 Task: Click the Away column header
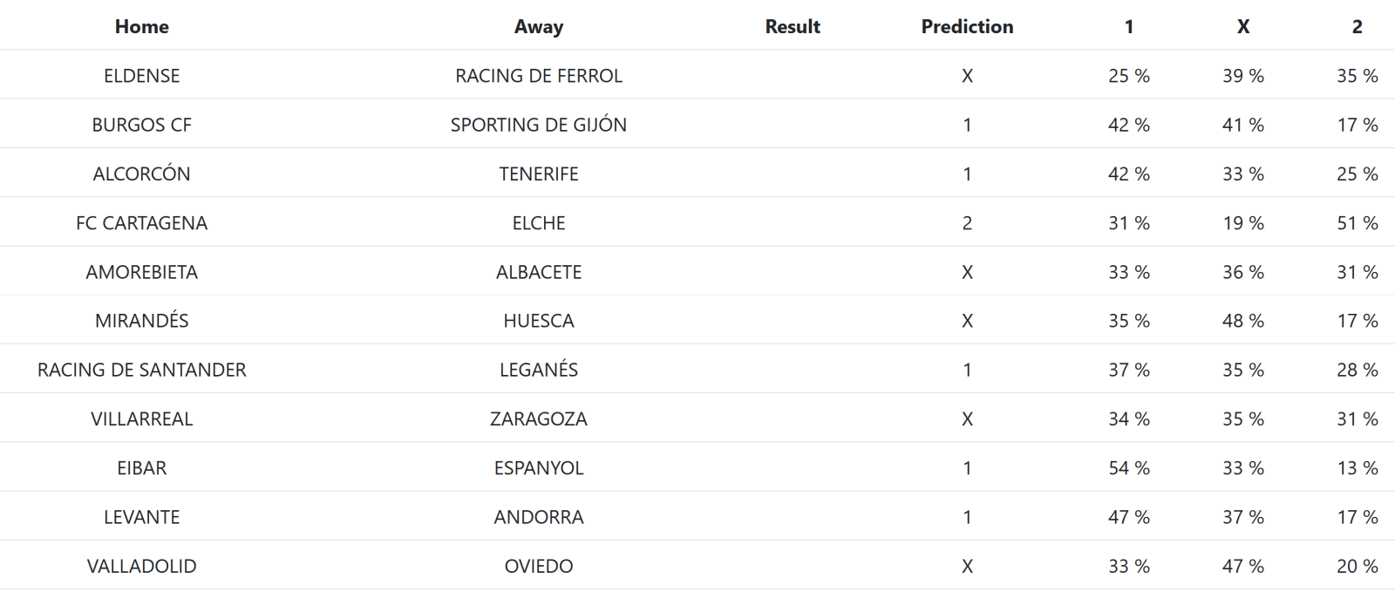(538, 26)
